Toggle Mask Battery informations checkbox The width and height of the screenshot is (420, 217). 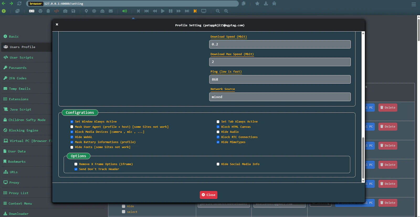pyautogui.click(x=72, y=142)
